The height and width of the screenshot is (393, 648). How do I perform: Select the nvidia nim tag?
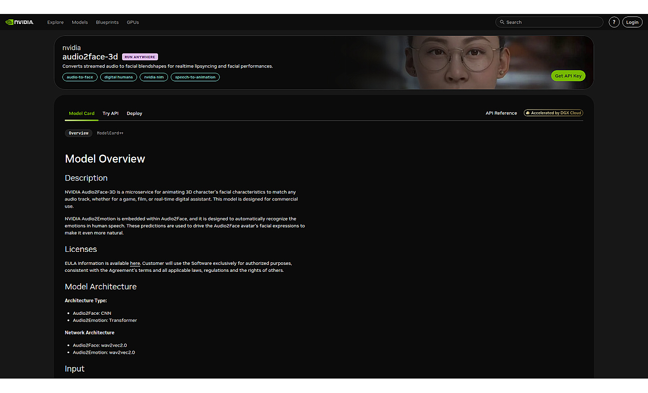[154, 77]
